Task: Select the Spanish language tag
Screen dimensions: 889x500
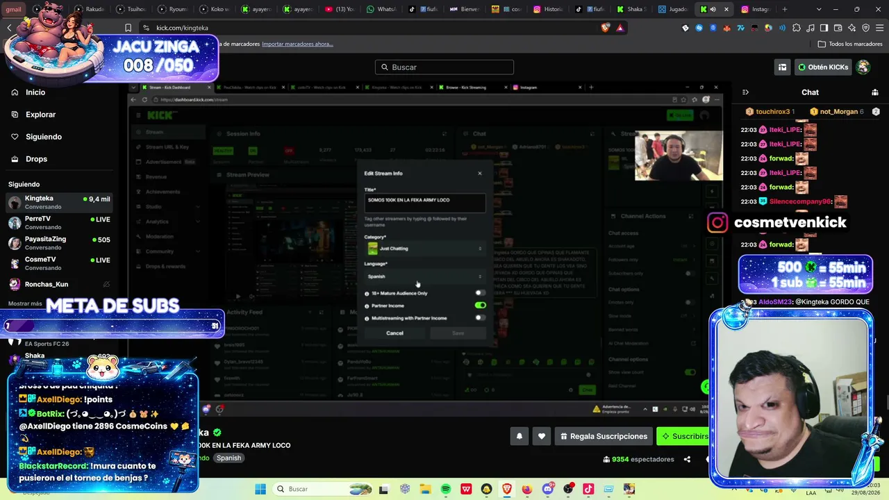Action: pyautogui.click(x=229, y=458)
